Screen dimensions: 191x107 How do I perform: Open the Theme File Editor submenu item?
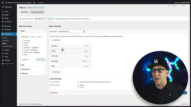pyautogui.click(x=7, y=46)
